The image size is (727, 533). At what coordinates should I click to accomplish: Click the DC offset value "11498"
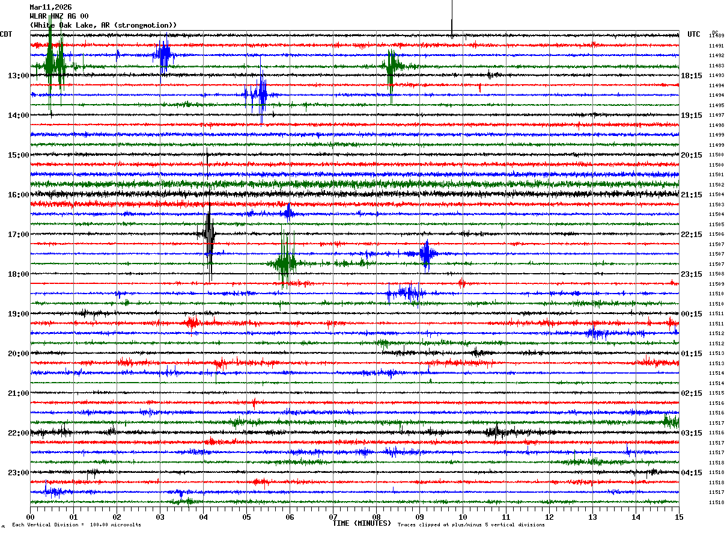click(x=716, y=125)
